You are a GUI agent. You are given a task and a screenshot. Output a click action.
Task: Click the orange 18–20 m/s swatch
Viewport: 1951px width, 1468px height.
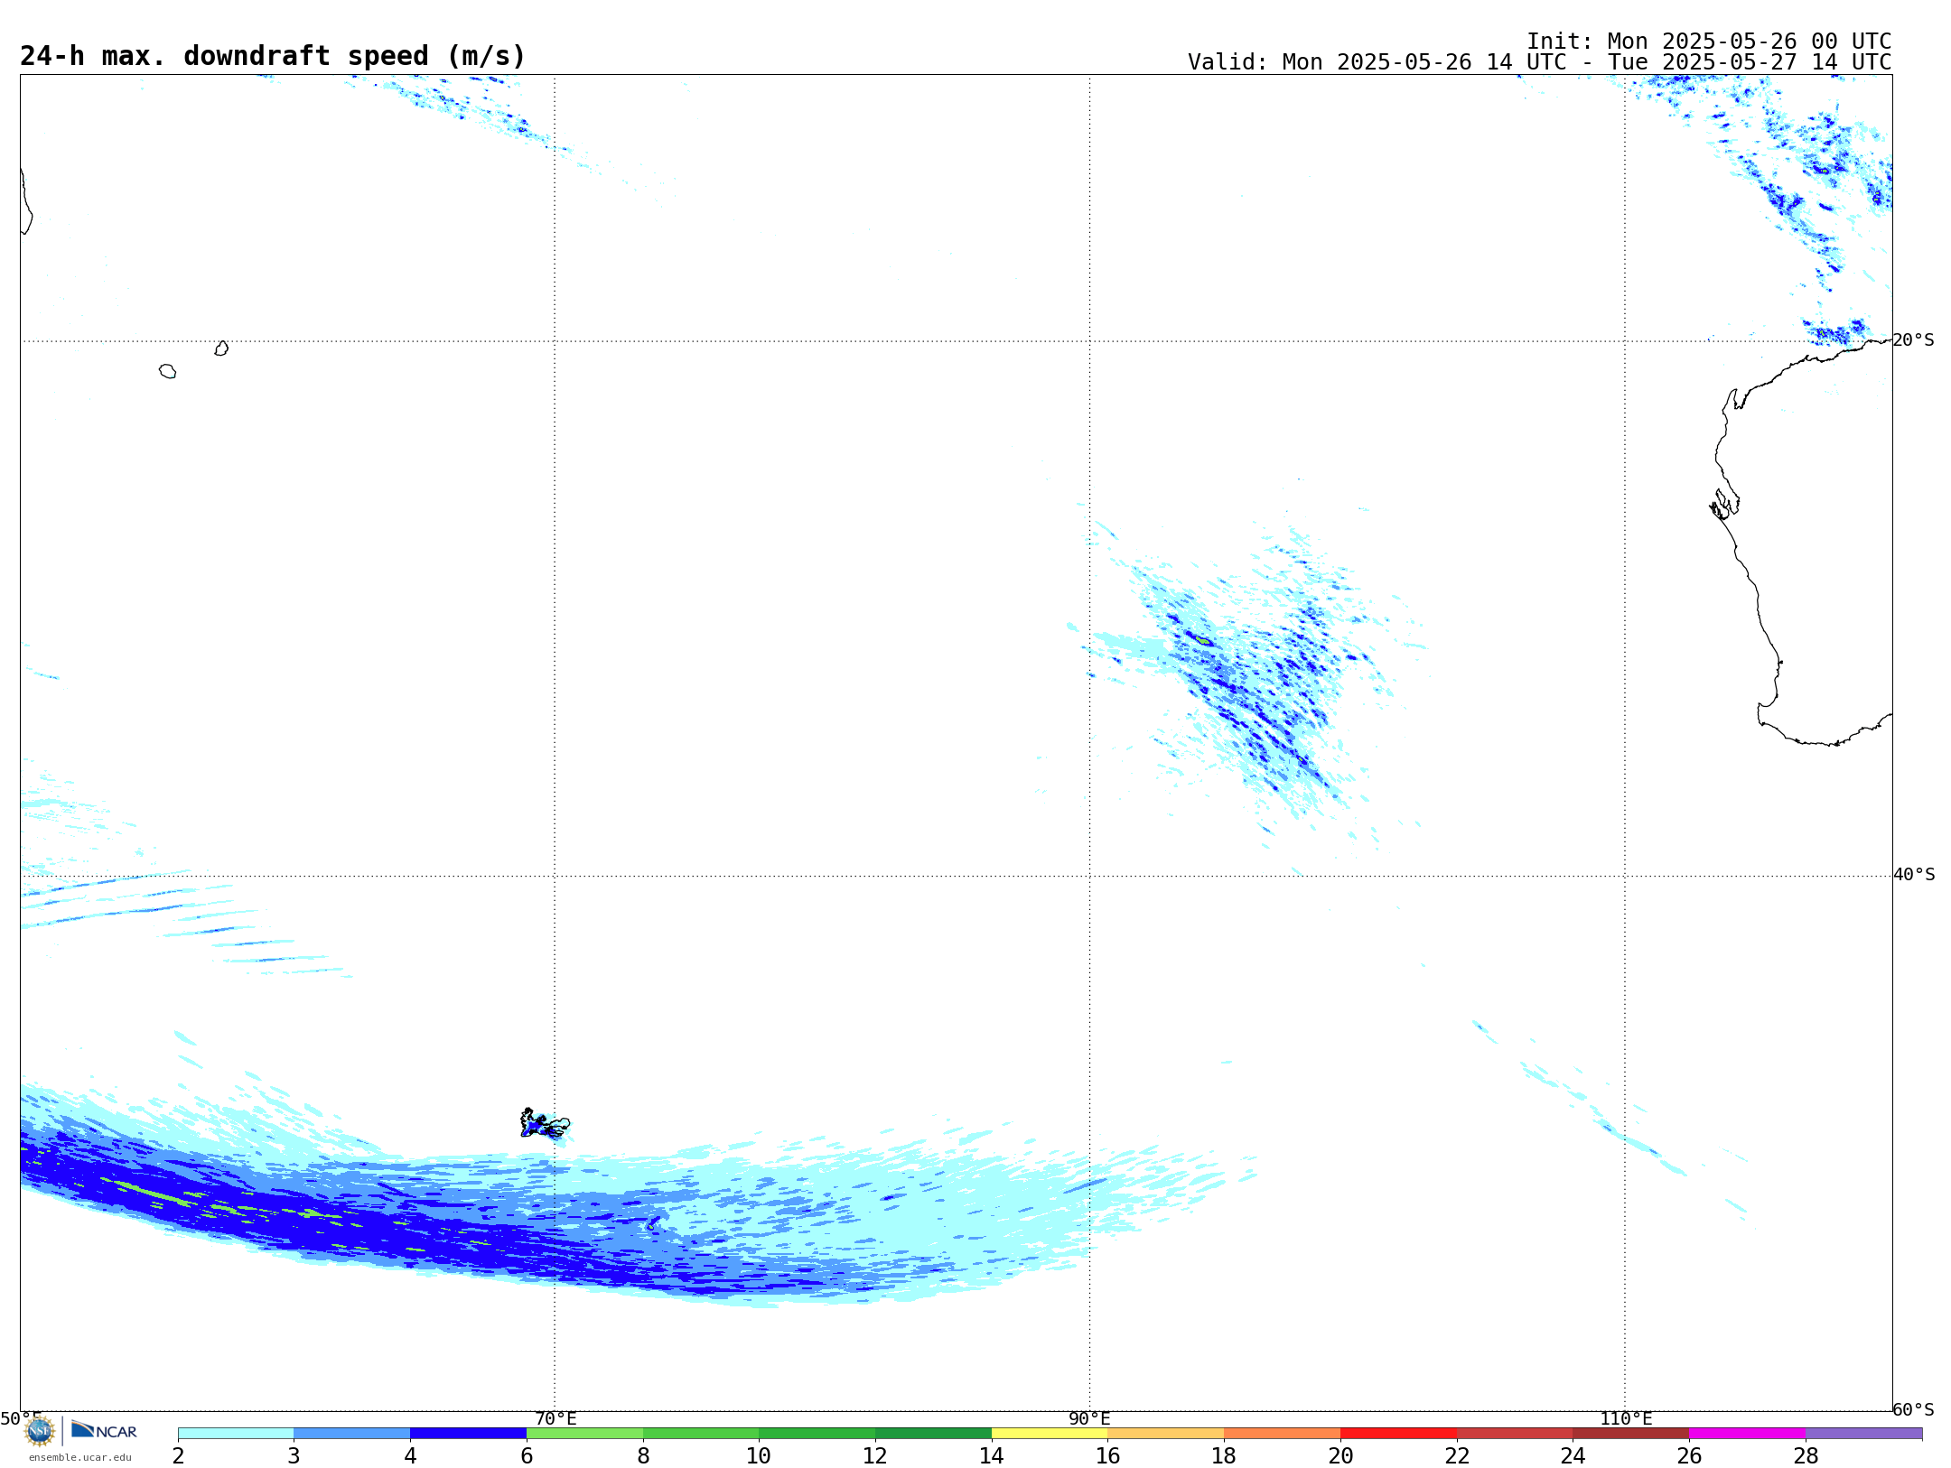click(1283, 1434)
